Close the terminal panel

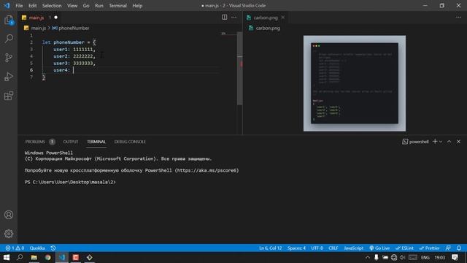click(x=459, y=142)
